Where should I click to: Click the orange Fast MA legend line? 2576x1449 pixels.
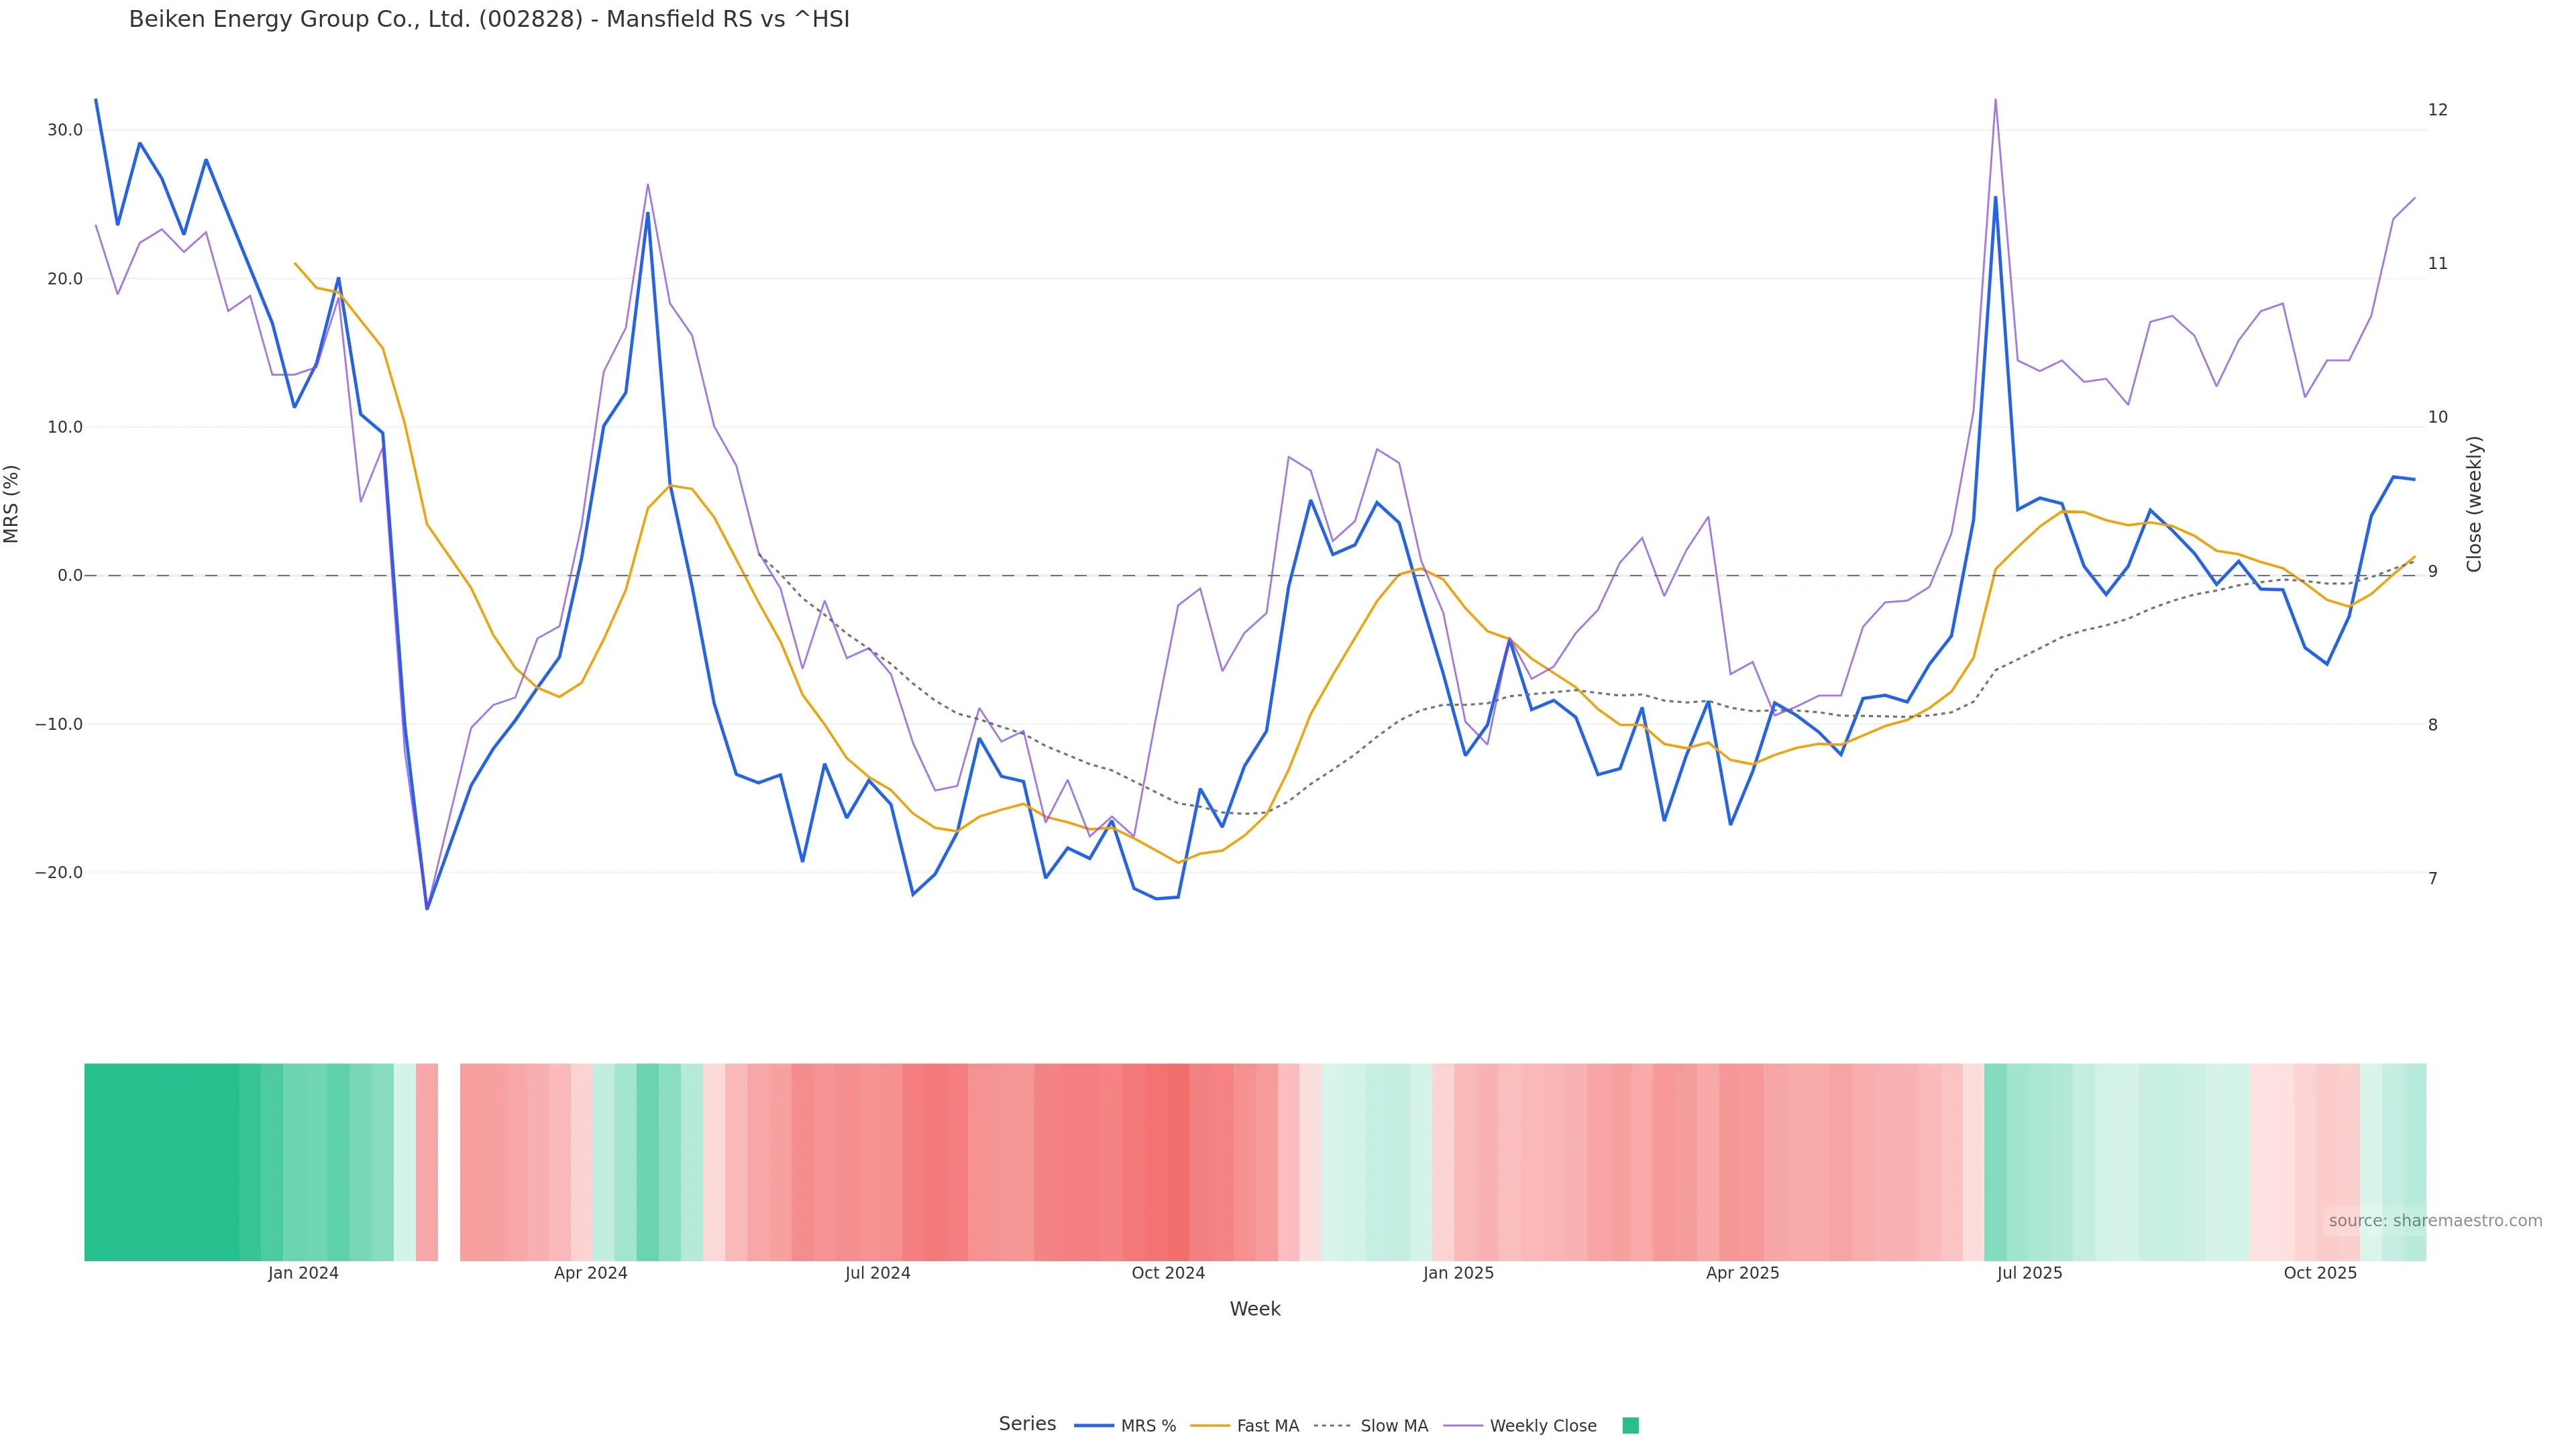pyautogui.click(x=1210, y=1426)
